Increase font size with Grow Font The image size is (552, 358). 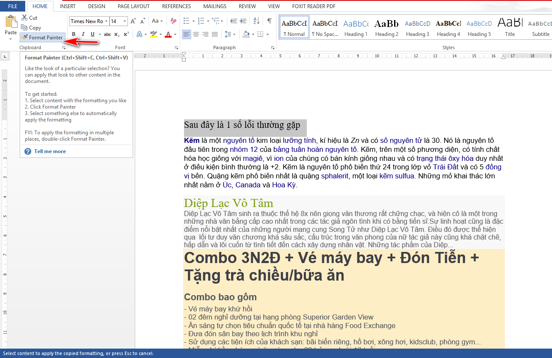tap(133, 21)
